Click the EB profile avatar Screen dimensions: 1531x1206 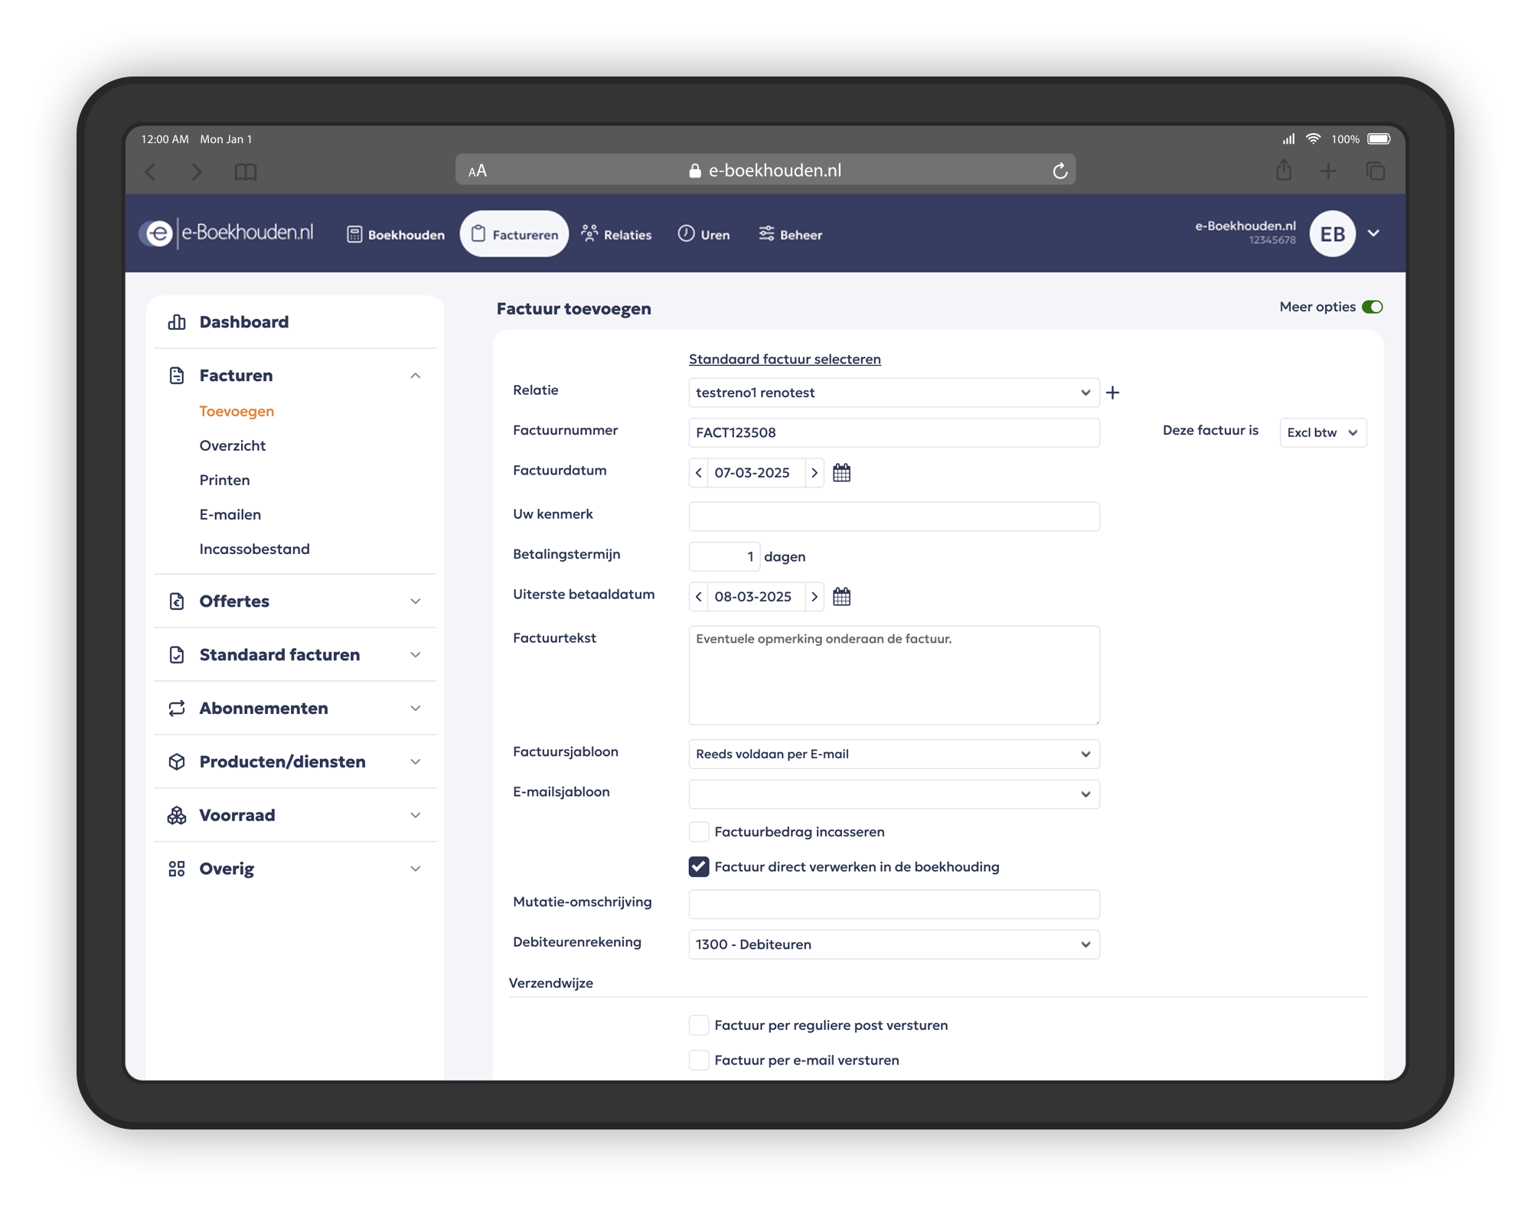point(1333,233)
